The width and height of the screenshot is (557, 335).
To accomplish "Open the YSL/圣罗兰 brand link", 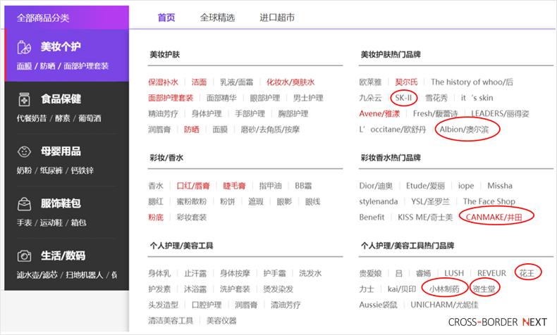I will pos(430,202).
